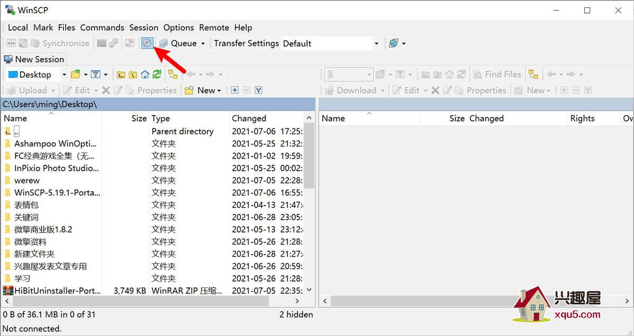Open Transfer Settings Default dropdown

click(x=376, y=44)
